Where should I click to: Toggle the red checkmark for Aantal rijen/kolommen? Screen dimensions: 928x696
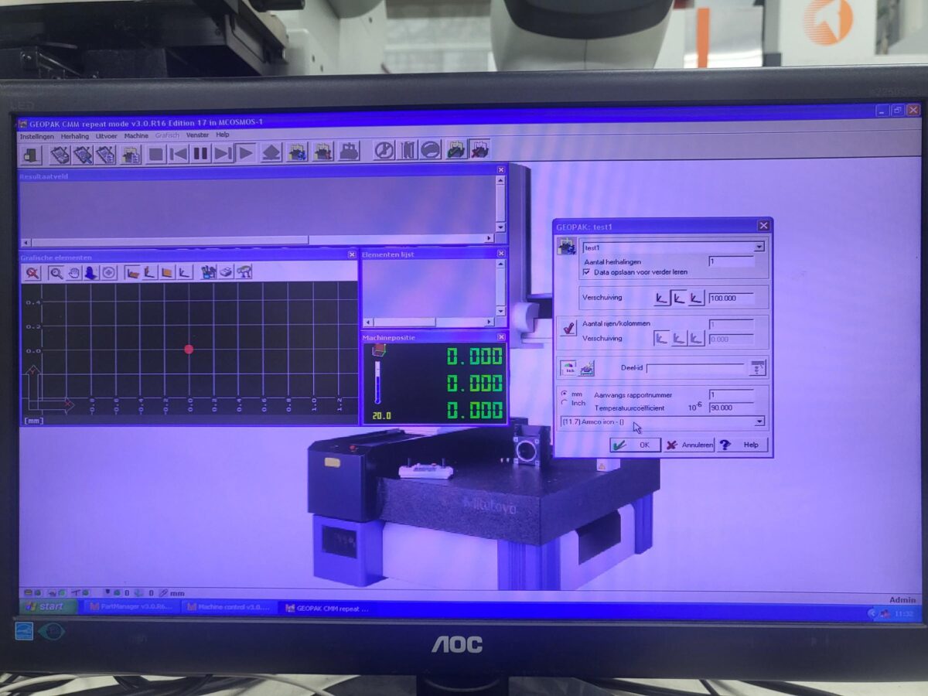(568, 327)
